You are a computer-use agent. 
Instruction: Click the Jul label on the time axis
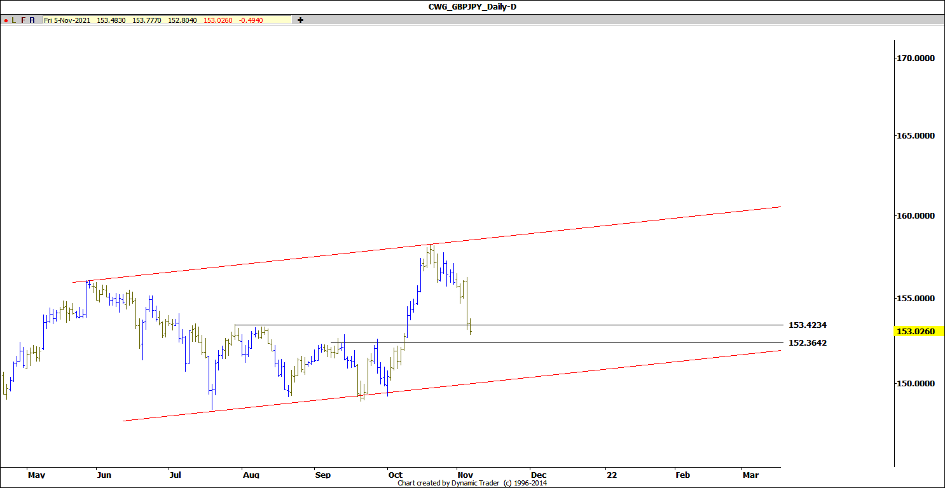point(175,475)
